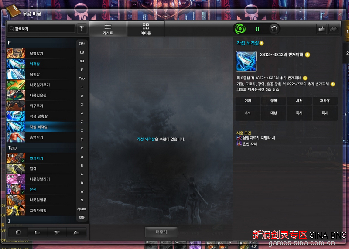Close the 무공 비급 window
This screenshot has height=249, width=349.
coord(340,14)
